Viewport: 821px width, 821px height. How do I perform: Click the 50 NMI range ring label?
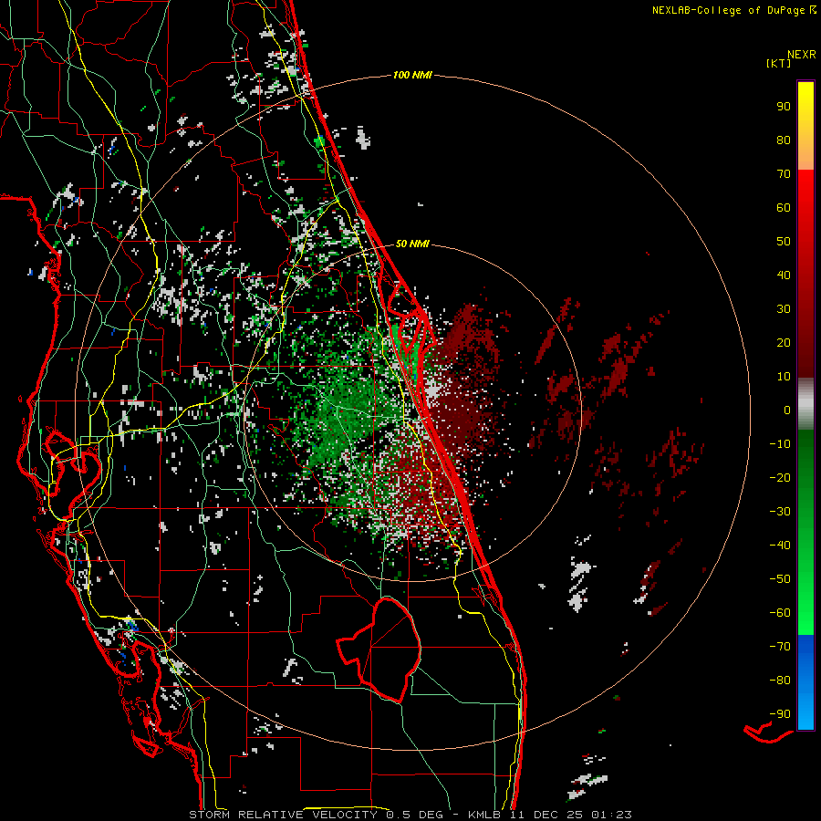[412, 244]
